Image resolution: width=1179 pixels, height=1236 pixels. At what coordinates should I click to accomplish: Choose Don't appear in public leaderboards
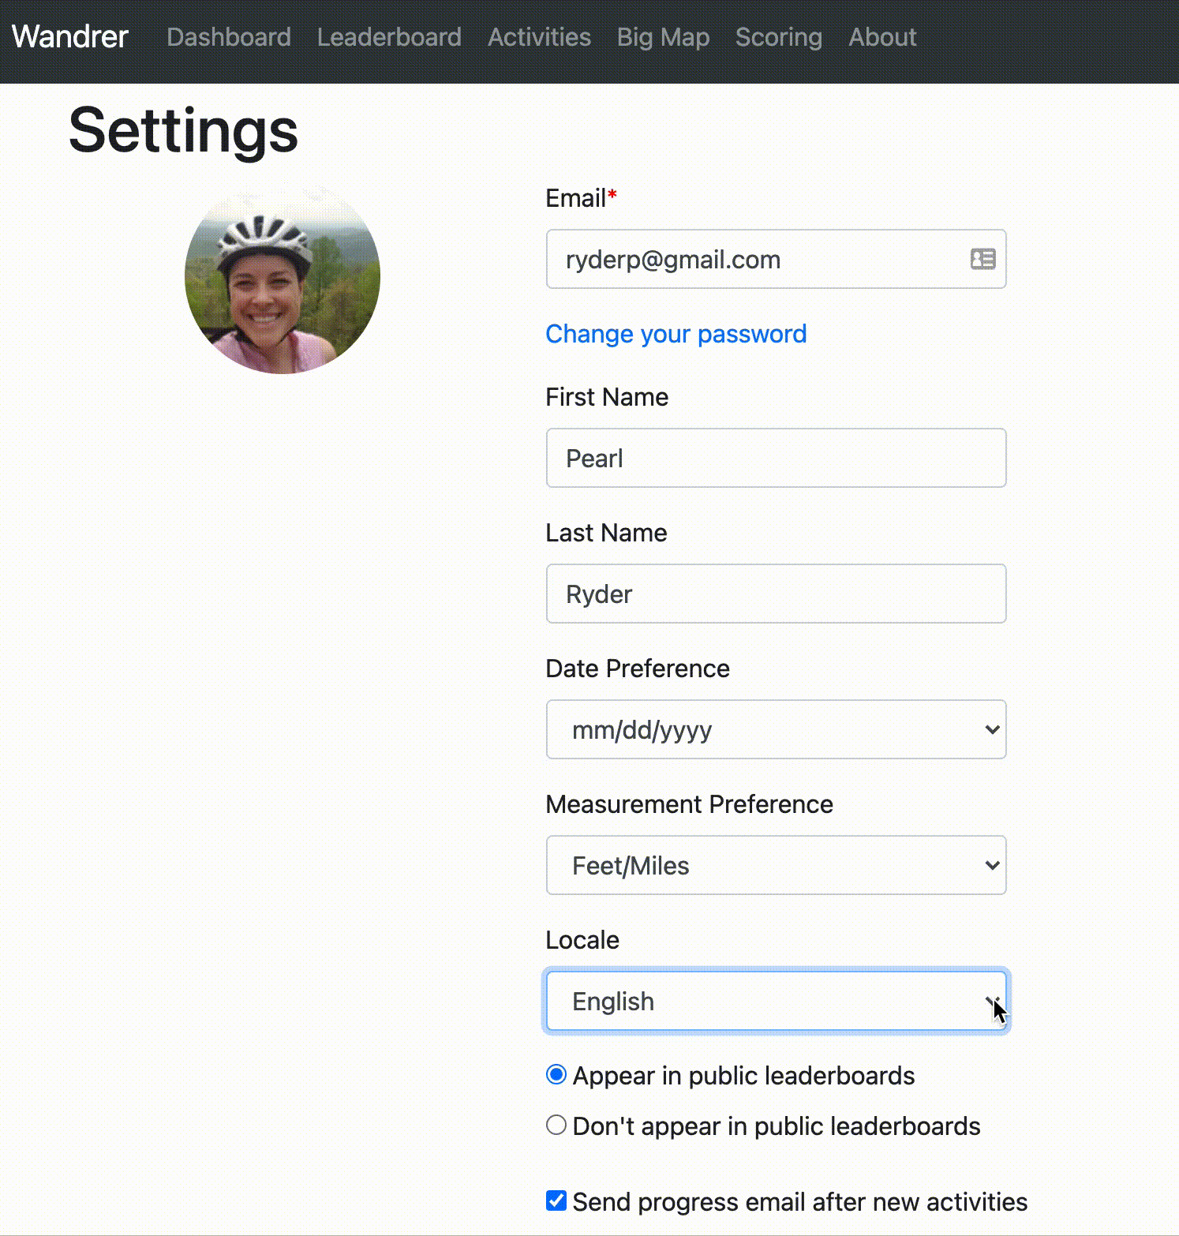[556, 1126]
